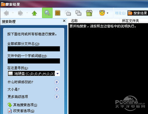Image resolution: width=148 pixels, height=114 pixels.
Task: Click 改变首选项 link
Action: click(24, 111)
